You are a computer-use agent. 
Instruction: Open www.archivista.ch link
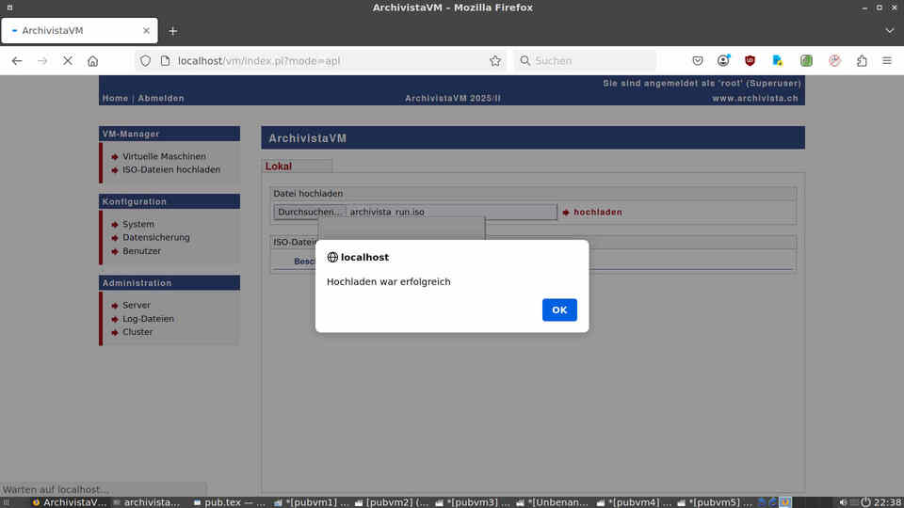click(x=755, y=99)
